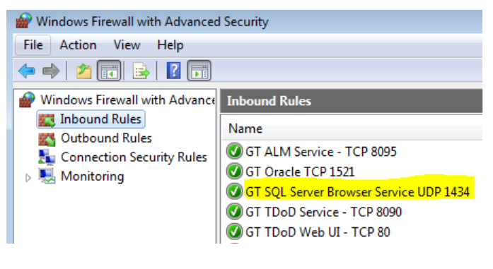Image resolution: width=493 pixels, height=269 pixels.
Task: Click the gray Forward arrow toolbar icon
Action: pyautogui.click(x=51, y=71)
